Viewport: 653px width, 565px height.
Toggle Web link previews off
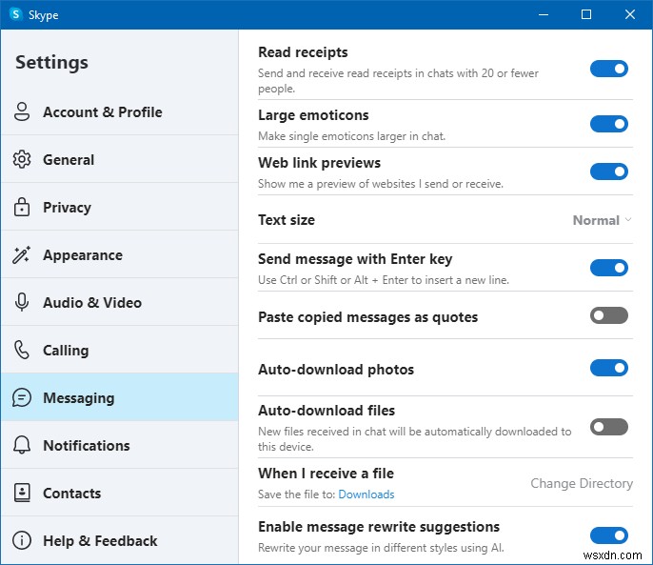pos(609,172)
